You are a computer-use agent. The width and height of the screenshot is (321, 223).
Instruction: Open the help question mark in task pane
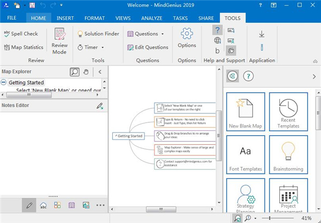(x=248, y=76)
